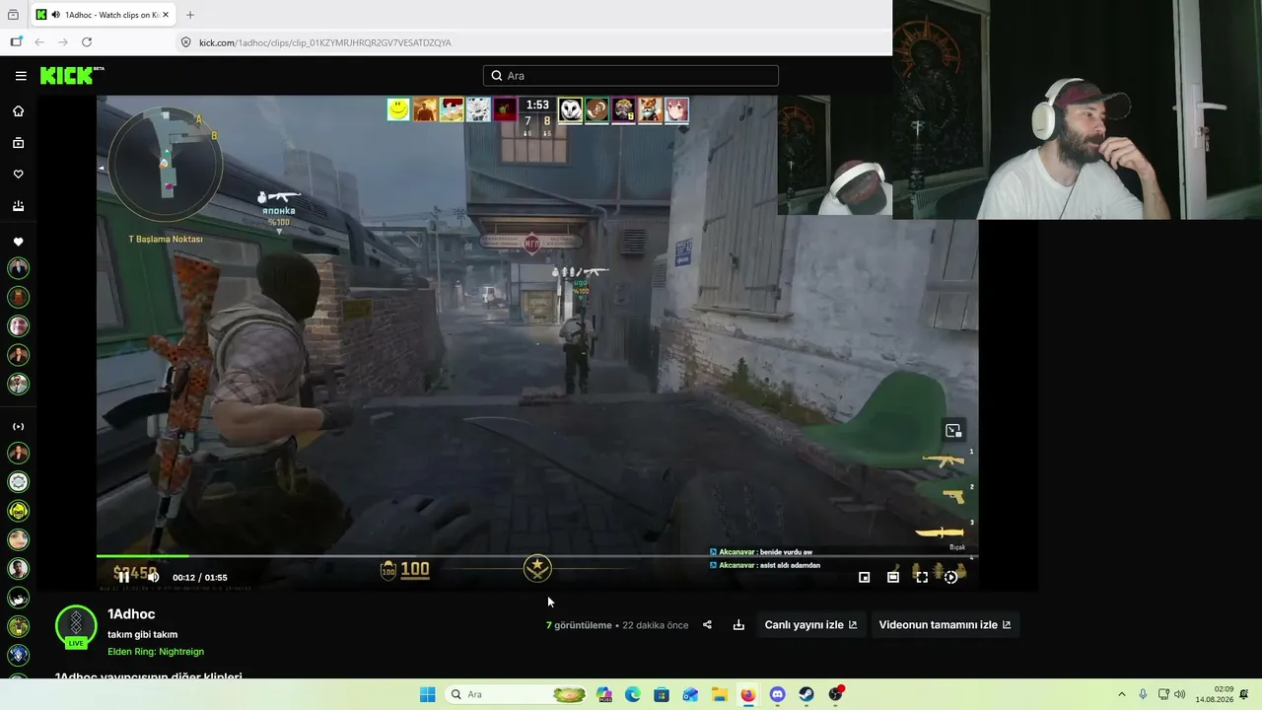Close the 1Adhoc Kick tab

(167, 15)
